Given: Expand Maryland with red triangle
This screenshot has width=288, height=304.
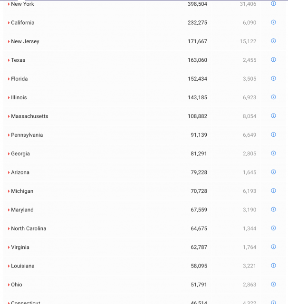Looking at the screenshot, I should pos(9,210).
